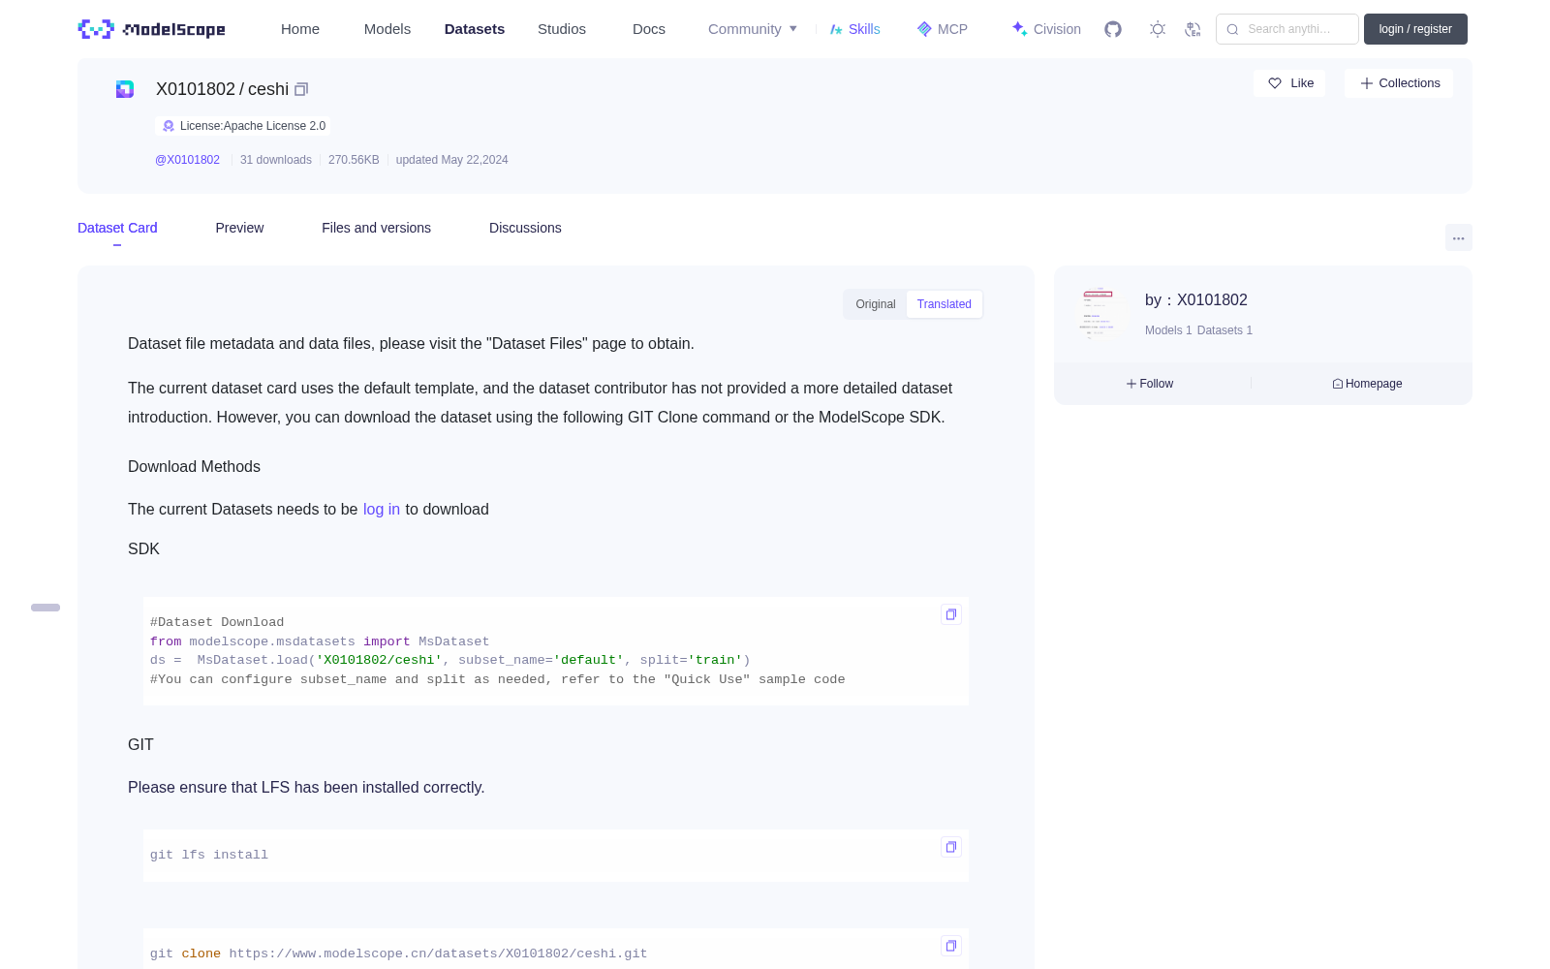The image size is (1550, 969).
Task: Switch site language with translate icon
Action: 1193,29
